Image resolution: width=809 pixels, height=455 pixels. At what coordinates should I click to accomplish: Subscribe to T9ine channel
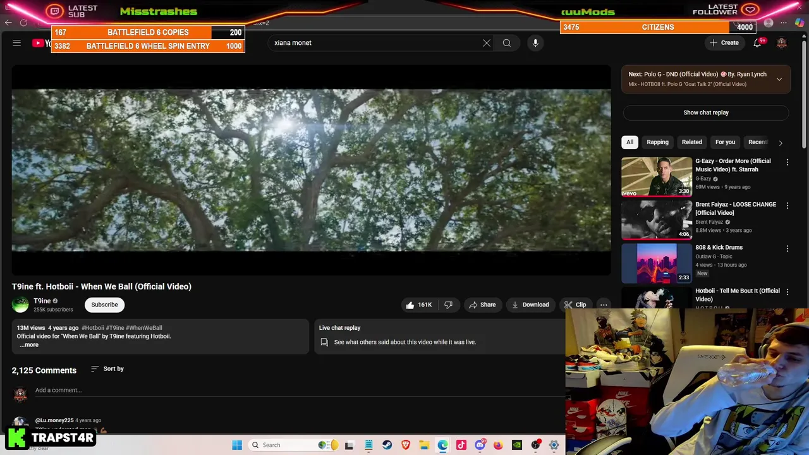click(104, 305)
